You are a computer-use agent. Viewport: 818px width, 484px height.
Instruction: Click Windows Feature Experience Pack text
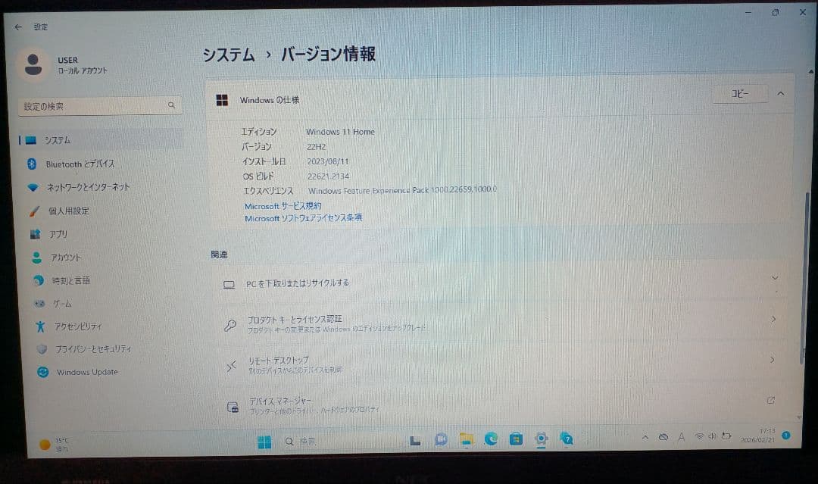point(402,190)
